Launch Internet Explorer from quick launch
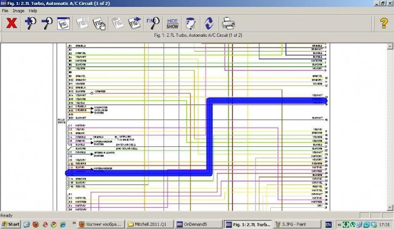This screenshot has height=230, width=394. click(x=63, y=224)
